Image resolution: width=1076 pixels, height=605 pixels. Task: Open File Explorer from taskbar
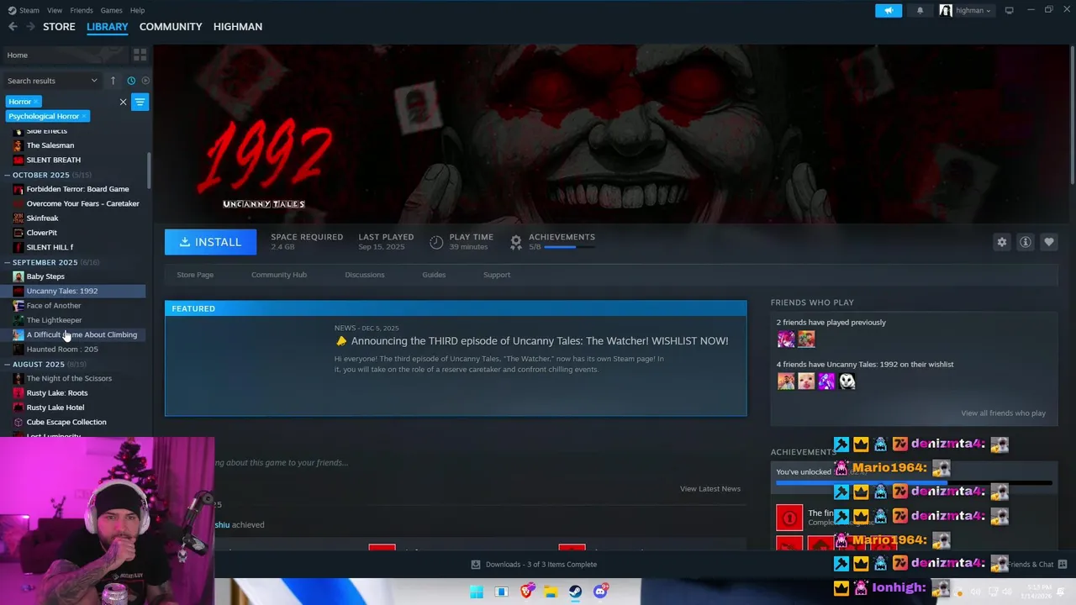[x=551, y=592]
